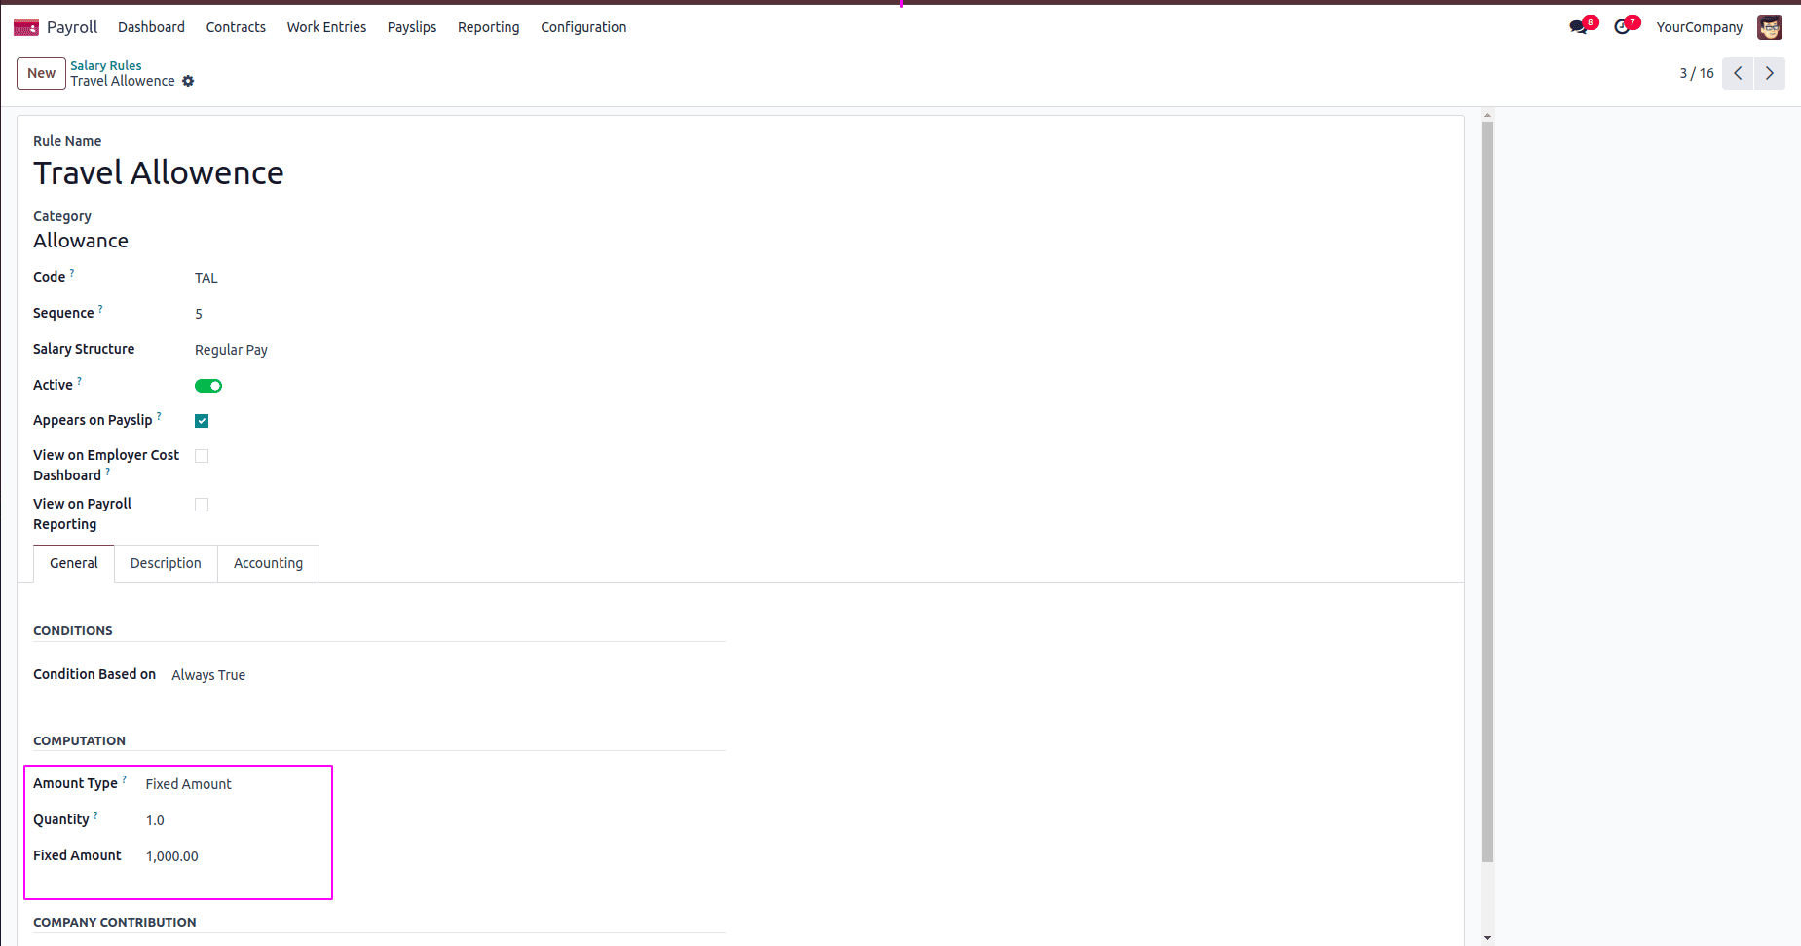
Task: Go to the next salary rule record
Action: pos(1770,73)
